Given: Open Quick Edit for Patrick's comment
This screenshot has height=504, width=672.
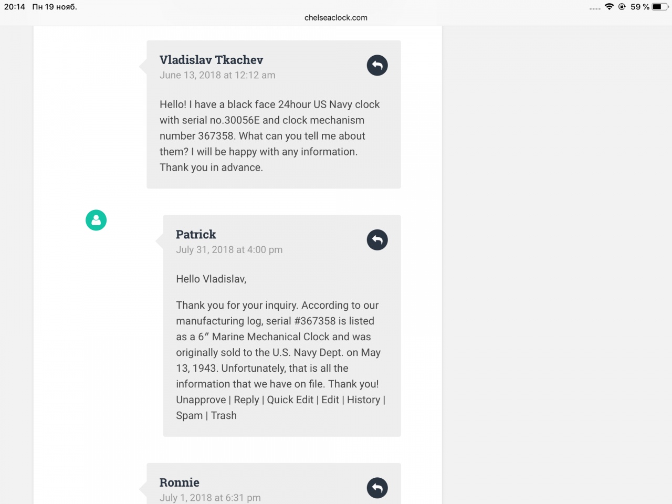Looking at the screenshot, I should [290, 400].
